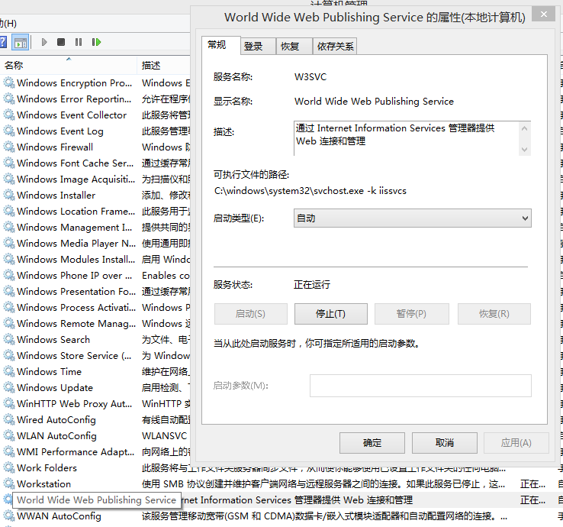Switch to the 常规 tab
Viewport: 563px width, 527px height.
[220, 45]
